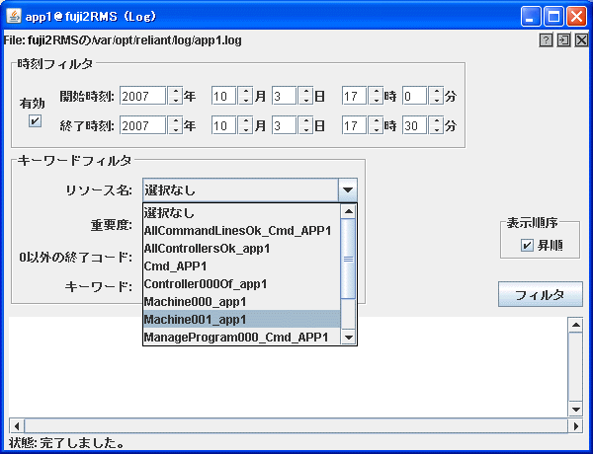Click the help question mark icon
Image resolution: width=593 pixels, height=454 pixels.
pos(546,40)
